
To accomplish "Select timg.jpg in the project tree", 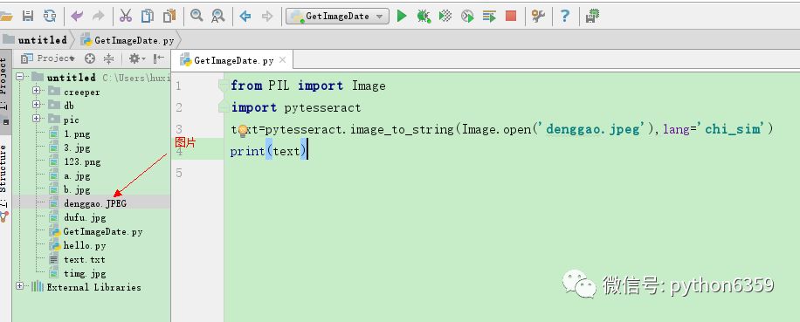I will (x=85, y=274).
